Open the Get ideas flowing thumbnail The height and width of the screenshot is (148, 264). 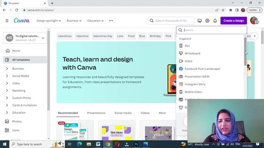(117, 130)
